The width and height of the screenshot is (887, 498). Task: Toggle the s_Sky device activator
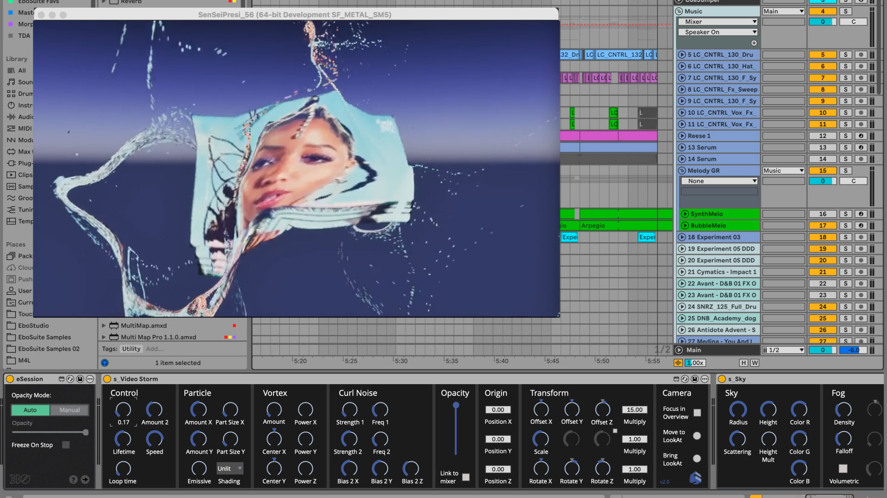click(x=722, y=379)
